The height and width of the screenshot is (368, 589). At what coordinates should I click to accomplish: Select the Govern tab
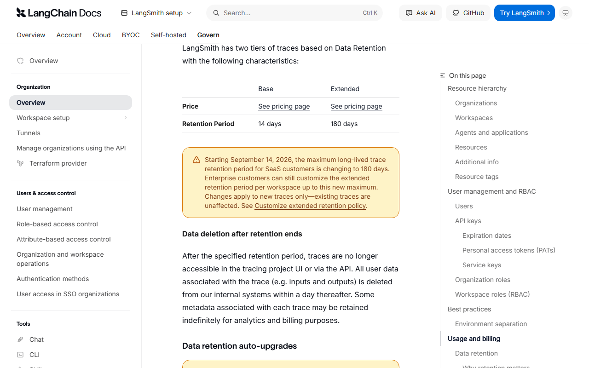[208, 35]
